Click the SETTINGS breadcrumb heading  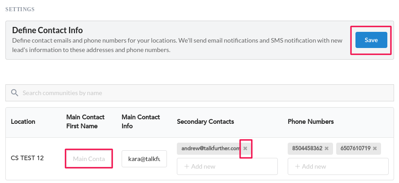pyautogui.click(x=20, y=9)
